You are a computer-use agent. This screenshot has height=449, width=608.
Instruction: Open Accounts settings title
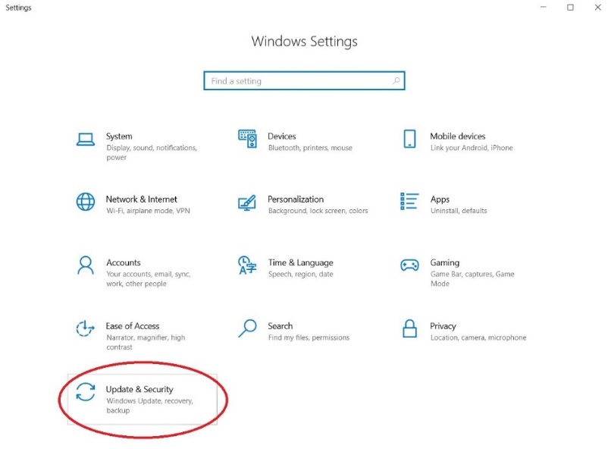(x=124, y=262)
